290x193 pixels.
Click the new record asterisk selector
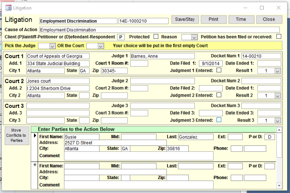(35, 165)
